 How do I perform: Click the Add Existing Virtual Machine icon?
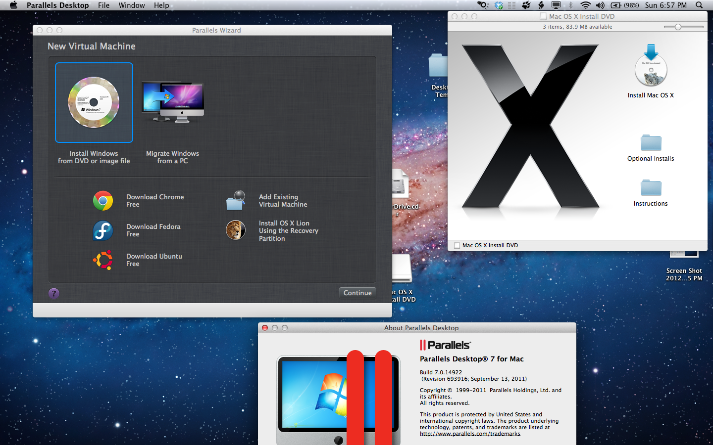(236, 200)
